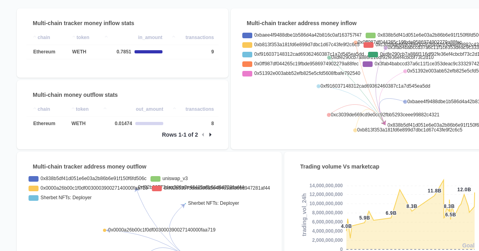The image size is (479, 251).
Task: Click the green legend swatch for 0x838b5df41d051e6e03a2b address
Action: 371,35
